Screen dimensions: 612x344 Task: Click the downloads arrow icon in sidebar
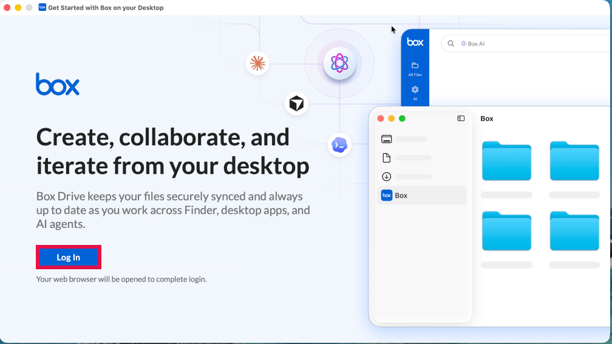click(386, 177)
